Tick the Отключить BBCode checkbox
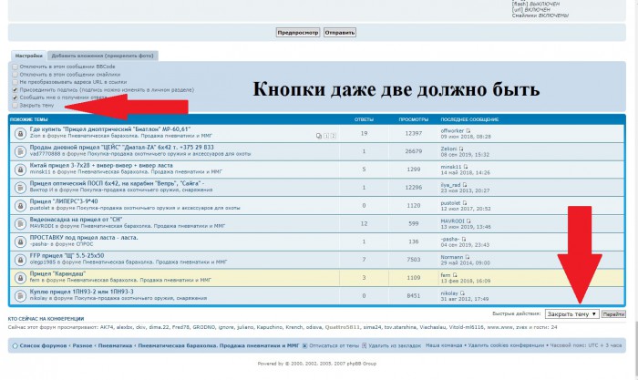The width and height of the screenshot is (638, 380). (15, 67)
